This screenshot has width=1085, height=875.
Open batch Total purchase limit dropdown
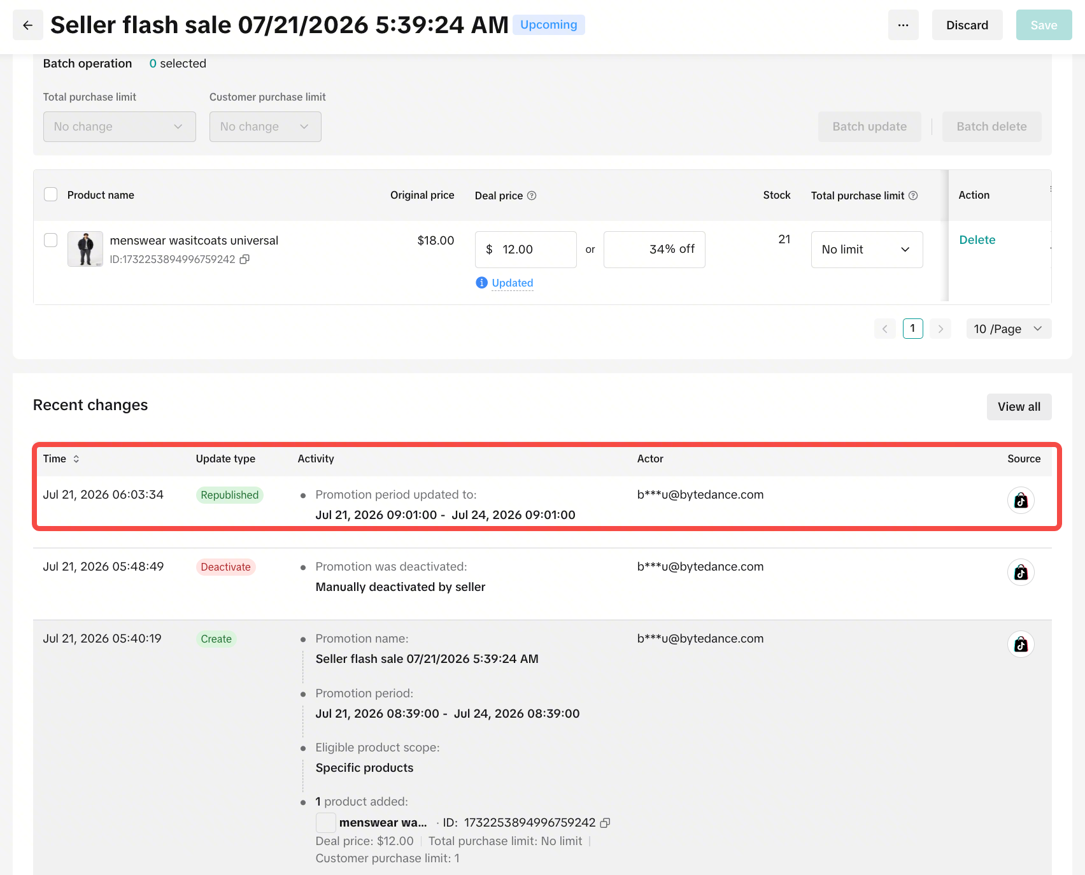click(x=120, y=127)
